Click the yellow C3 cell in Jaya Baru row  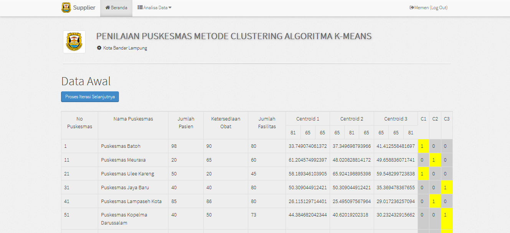pyautogui.click(x=447, y=188)
